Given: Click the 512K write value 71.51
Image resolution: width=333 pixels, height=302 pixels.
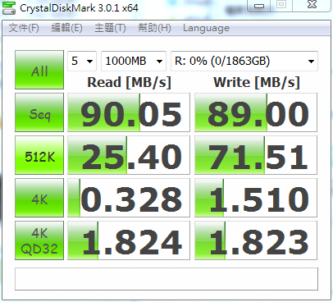Looking at the screenshot, I should [256, 155].
